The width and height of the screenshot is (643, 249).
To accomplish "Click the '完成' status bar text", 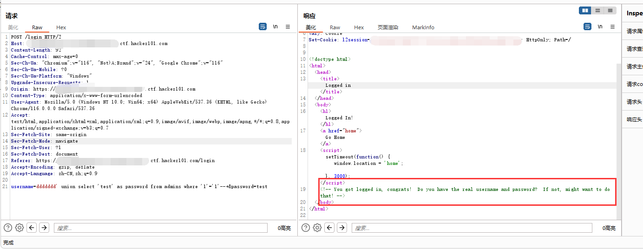I will [8, 242].
